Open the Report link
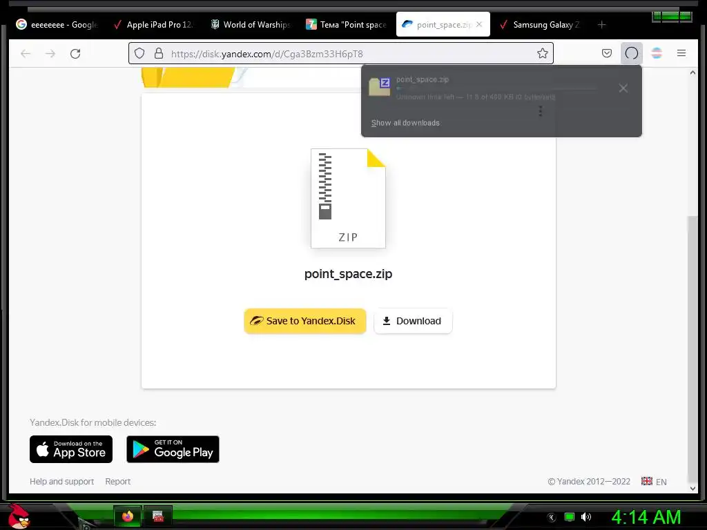Screen dimensions: 707x530 coord(117,481)
